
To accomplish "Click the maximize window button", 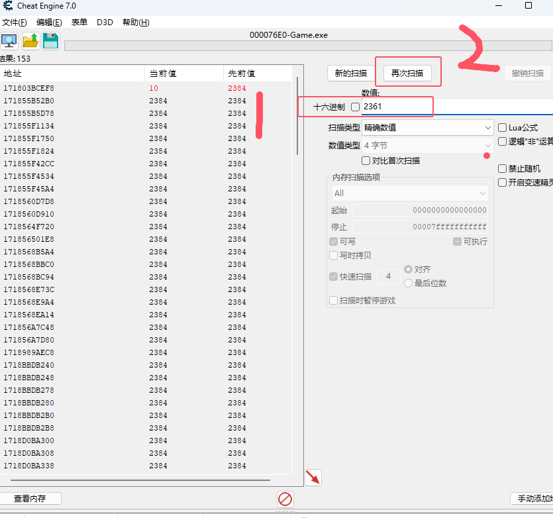I will click(528, 5).
